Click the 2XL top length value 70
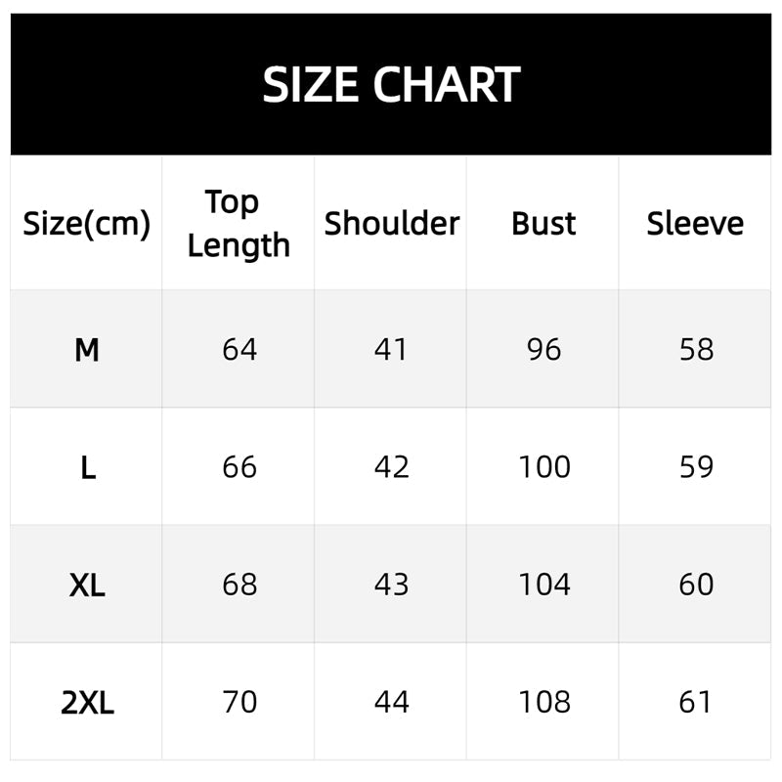 [x=239, y=702]
